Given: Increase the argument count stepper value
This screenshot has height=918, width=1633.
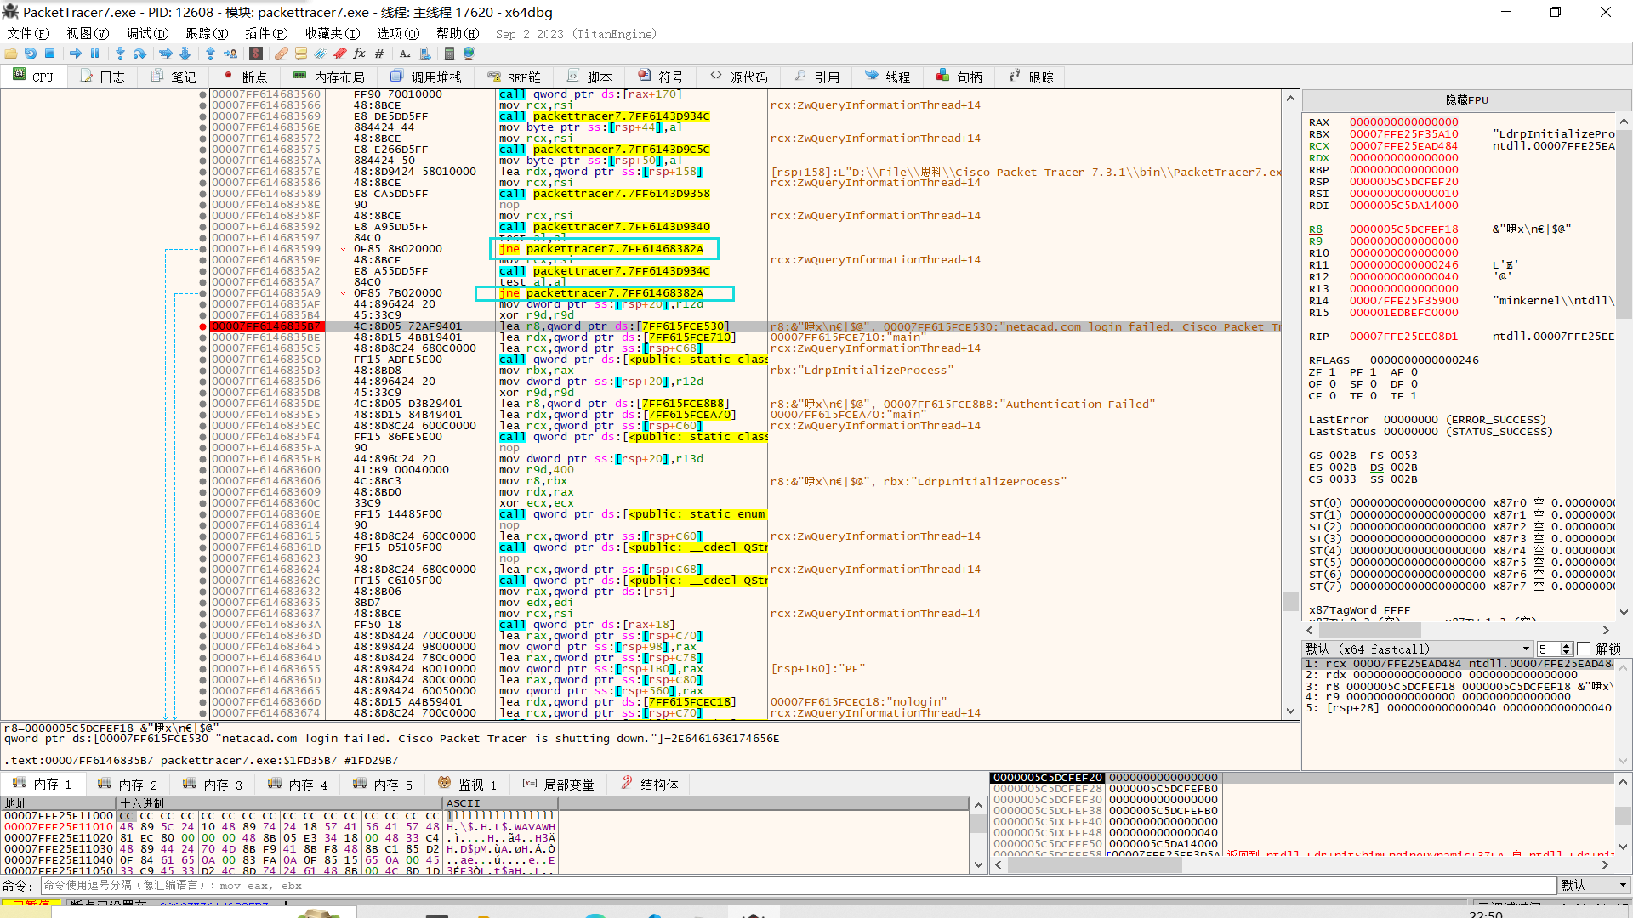Looking at the screenshot, I should coord(1567,645).
